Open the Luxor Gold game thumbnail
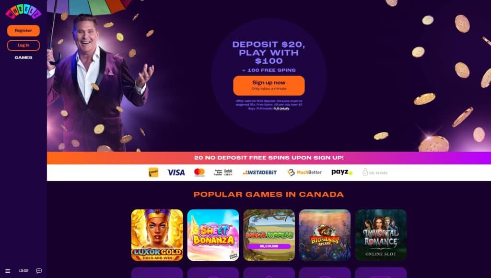This screenshot has width=491, height=278. tap(157, 235)
